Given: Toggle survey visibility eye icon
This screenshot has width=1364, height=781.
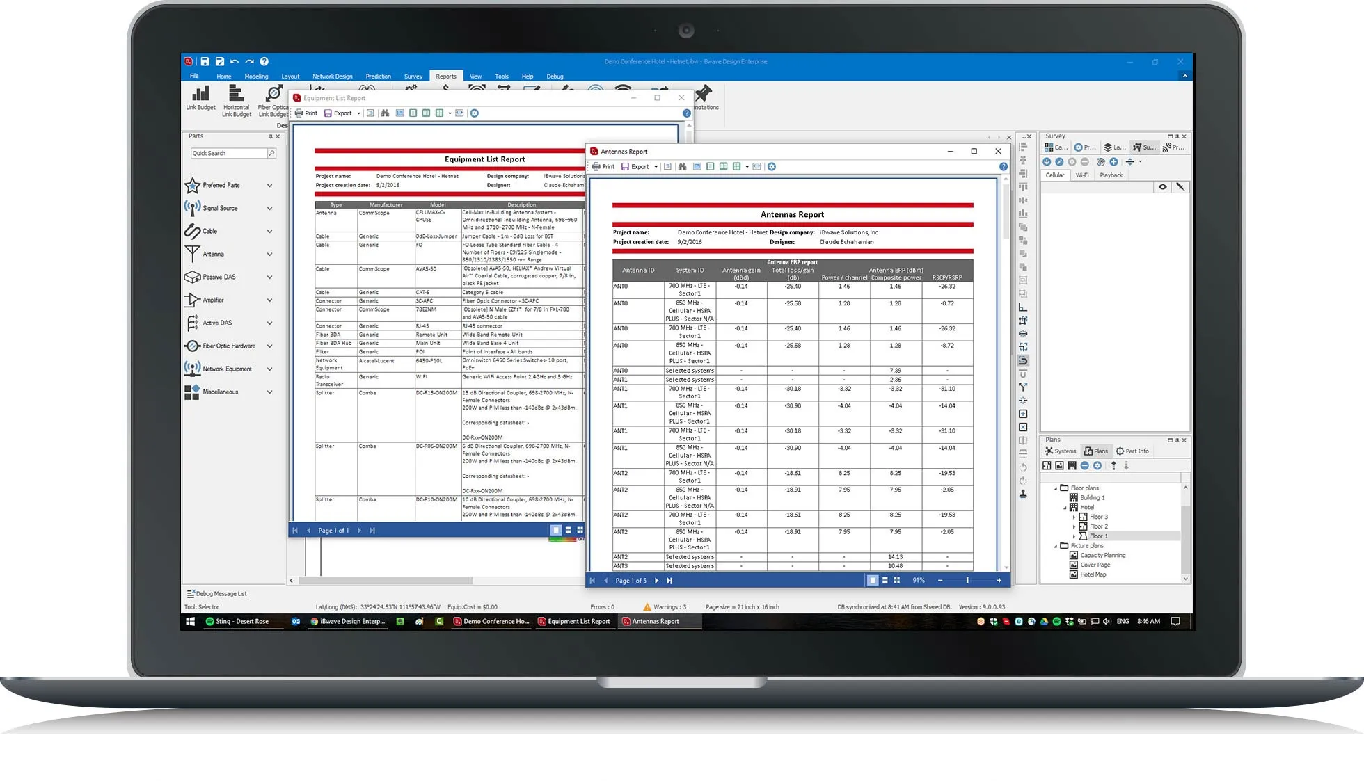Looking at the screenshot, I should 1162,187.
